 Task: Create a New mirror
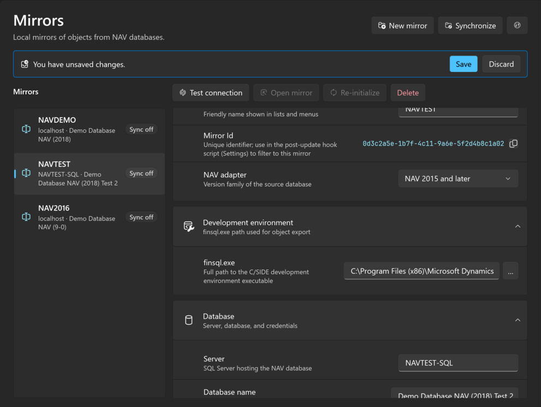click(402, 26)
